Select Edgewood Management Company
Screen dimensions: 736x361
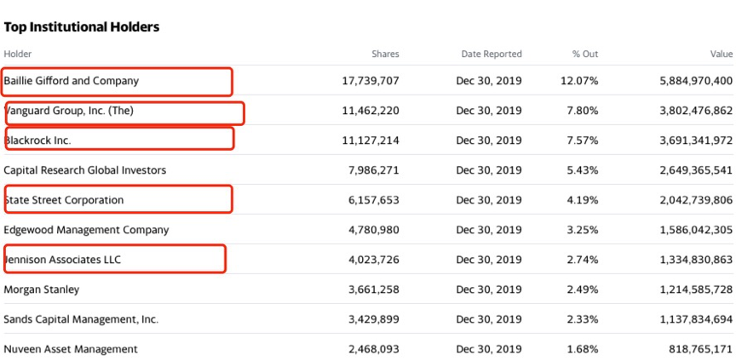tap(86, 230)
